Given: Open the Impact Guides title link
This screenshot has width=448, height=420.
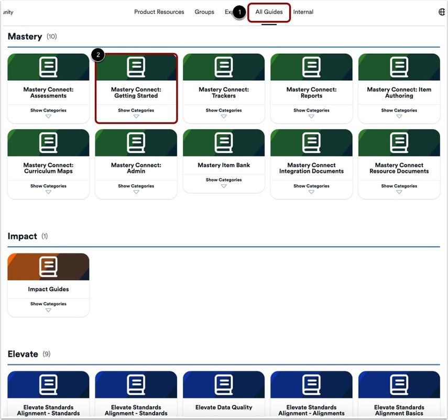Looking at the screenshot, I should tap(48, 289).
